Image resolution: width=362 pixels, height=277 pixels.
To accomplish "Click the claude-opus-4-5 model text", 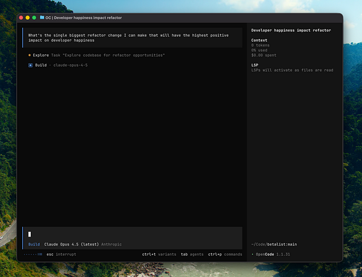I will tap(71, 65).
